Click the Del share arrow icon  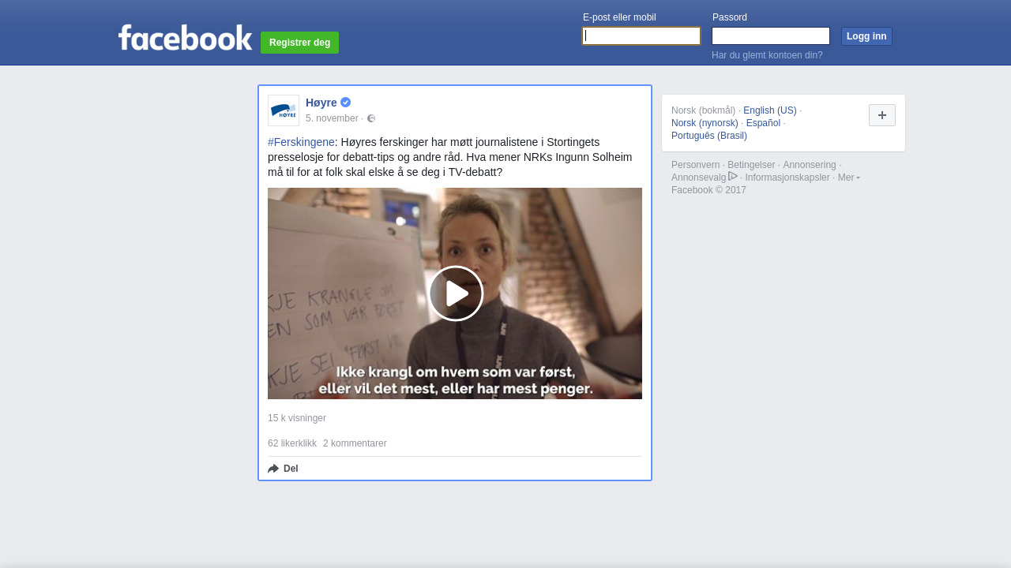coord(273,469)
